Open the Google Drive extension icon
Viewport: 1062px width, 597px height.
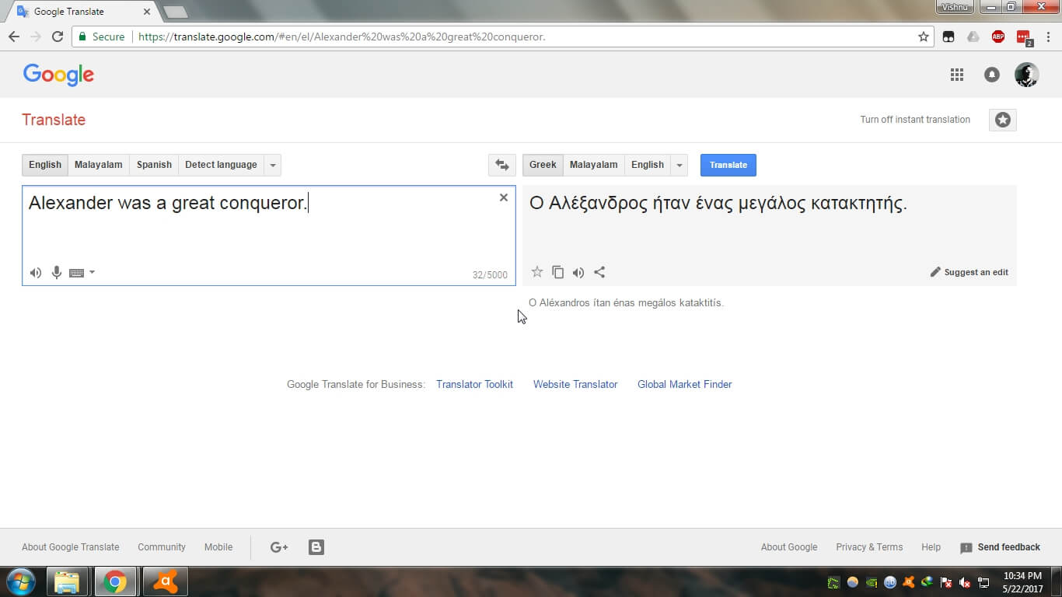pyautogui.click(x=973, y=37)
